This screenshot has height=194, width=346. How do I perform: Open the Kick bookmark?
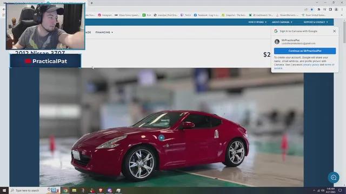point(147,15)
